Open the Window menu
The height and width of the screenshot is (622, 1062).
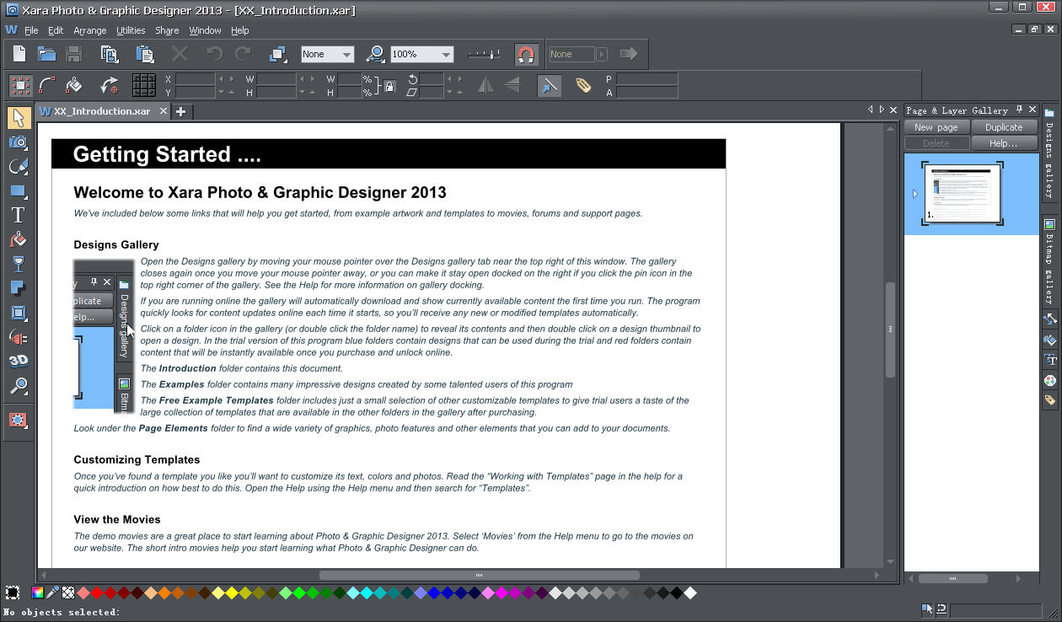point(205,30)
